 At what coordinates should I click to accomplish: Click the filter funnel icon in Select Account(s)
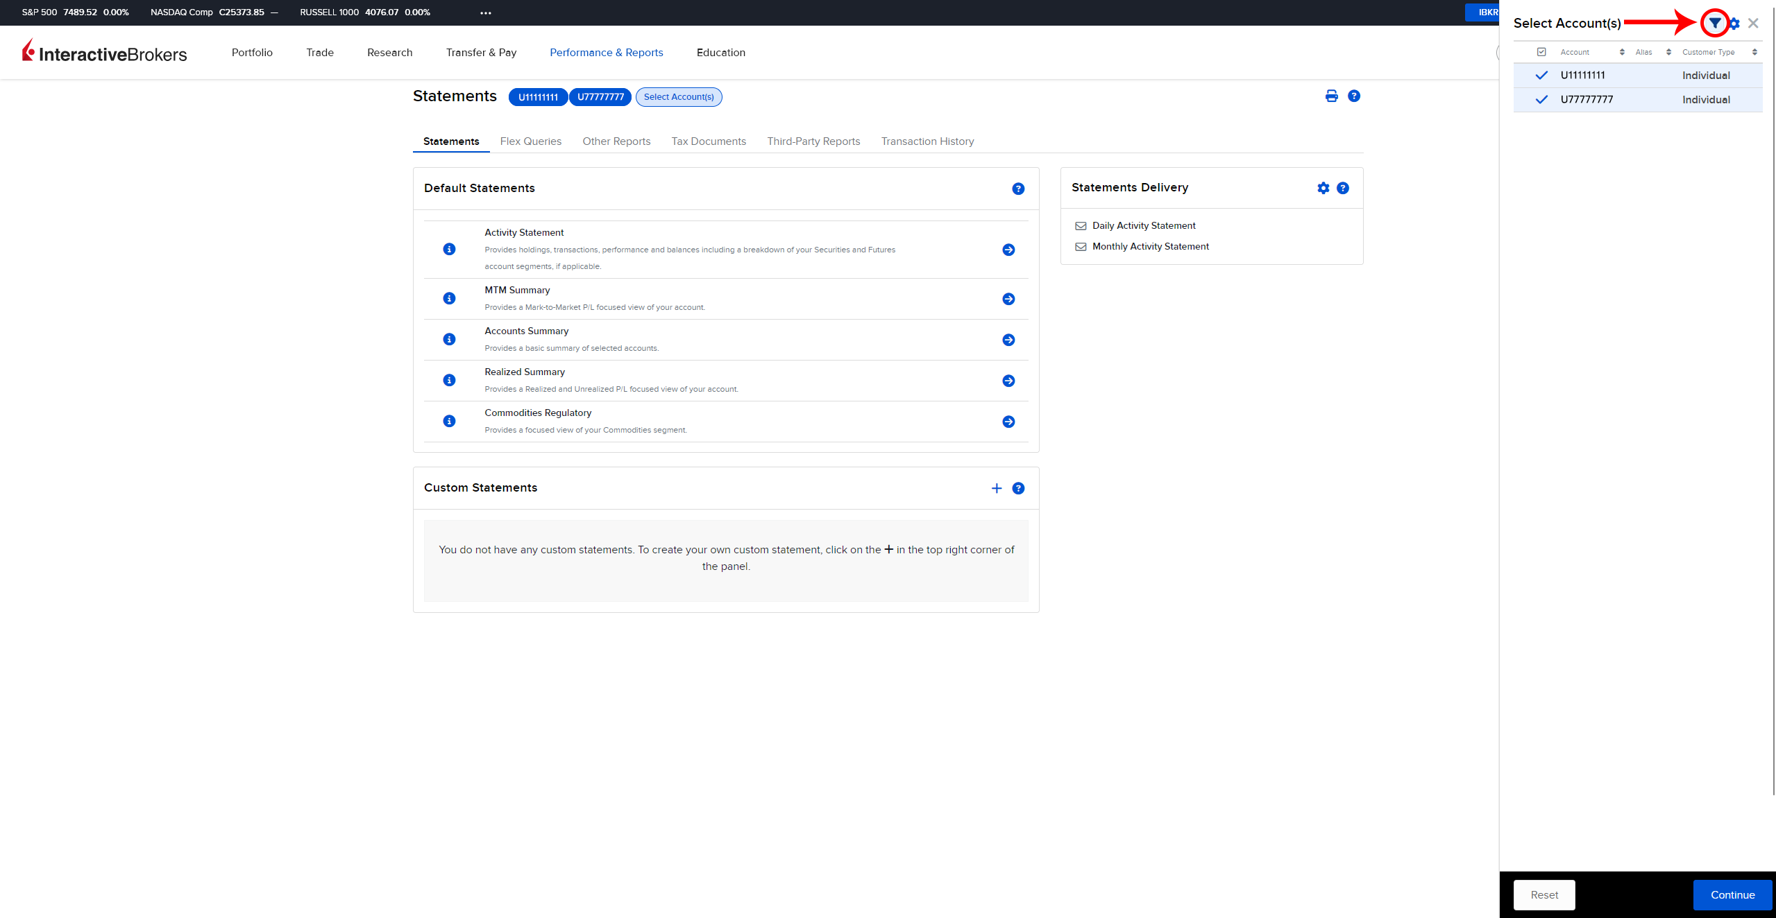pyautogui.click(x=1715, y=24)
